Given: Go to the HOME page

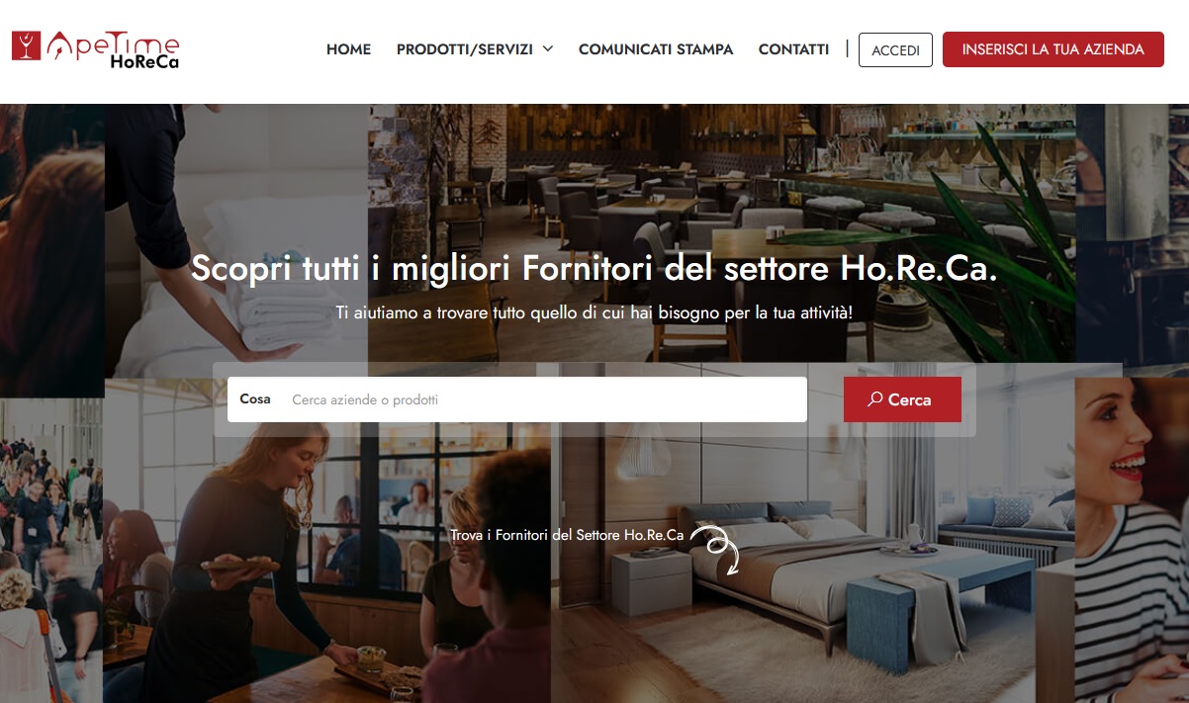Looking at the screenshot, I should pyautogui.click(x=348, y=49).
